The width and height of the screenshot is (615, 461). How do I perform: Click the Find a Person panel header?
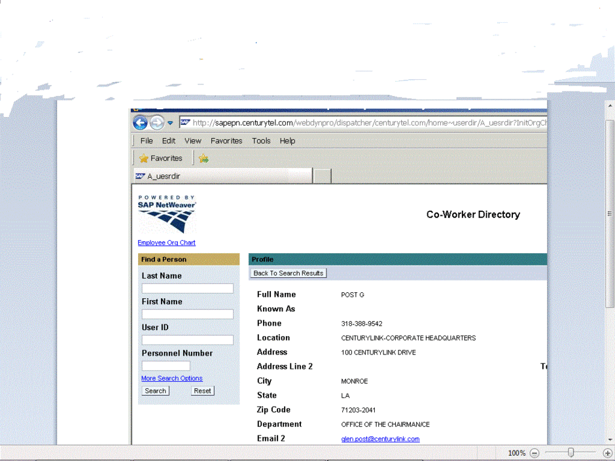click(188, 260)
